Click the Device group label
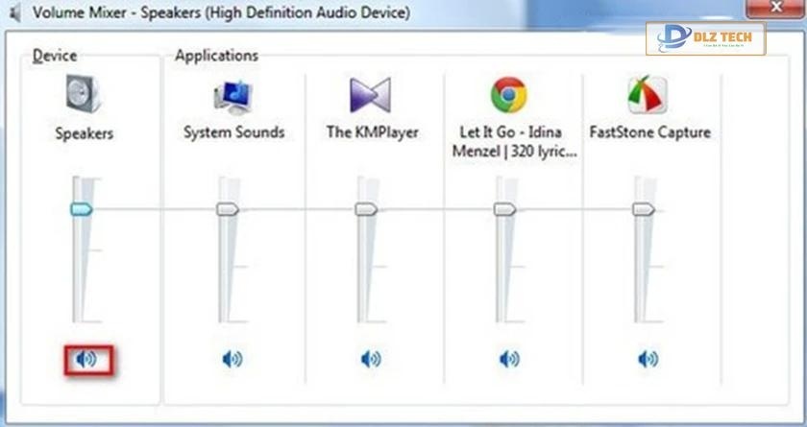Image resolution: width=807 pixels, height=427 pixels. (x=54, y=56)
